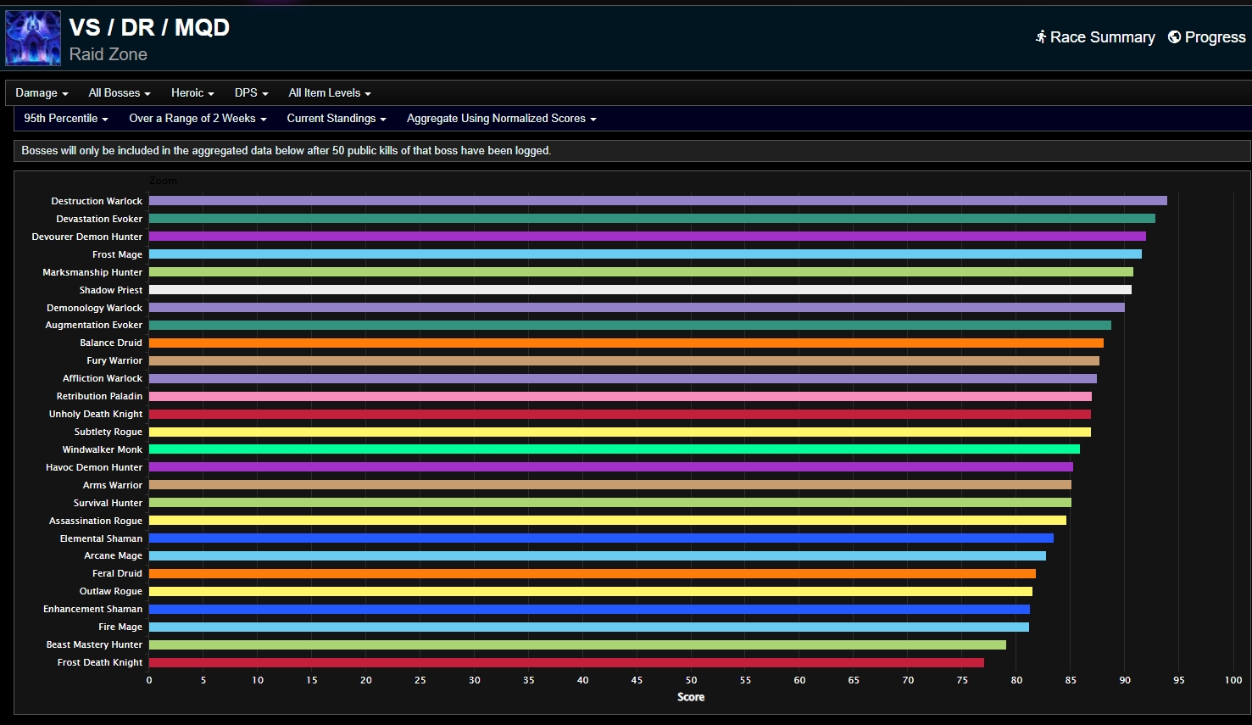This screenshot has width=1252, height=725.
Task: Click the Havoc Demon Hunter label
Action: pos(94,467)
